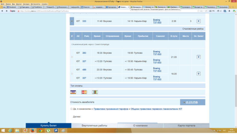237x137 pixels.
Task: Select MasterCard payment icon
Action: coord(84,92)
